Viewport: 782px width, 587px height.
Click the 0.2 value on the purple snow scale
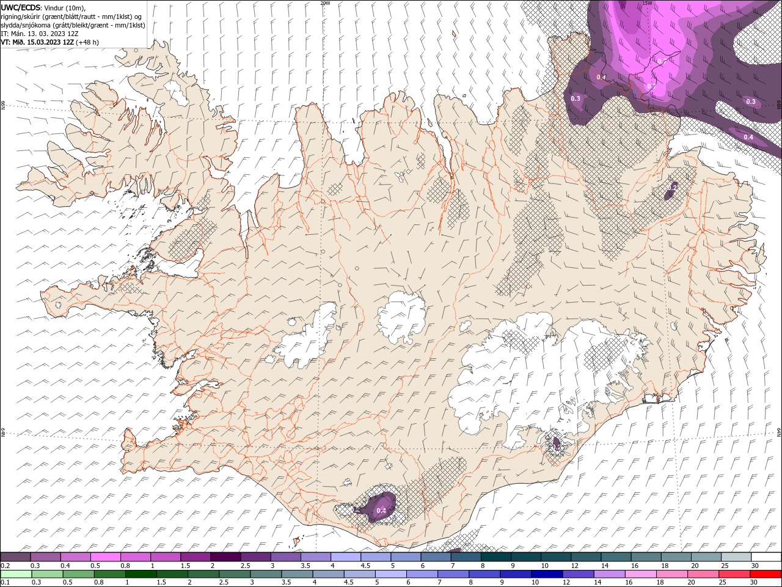[x=5, y=566]
